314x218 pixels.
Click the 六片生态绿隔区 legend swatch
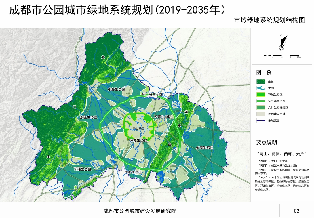(x=261, y=108)
